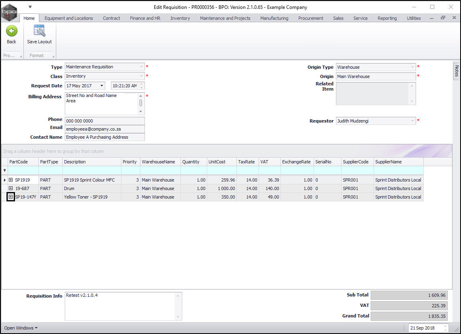Open the Type dropdown

[141, 67]
